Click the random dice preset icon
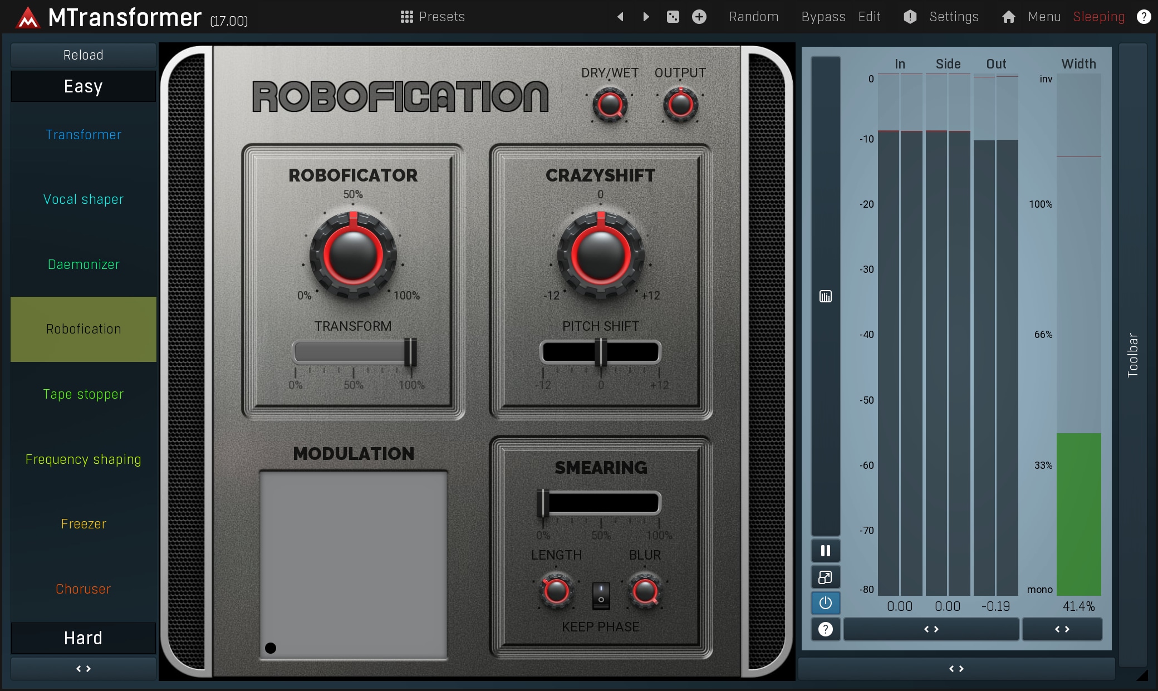Image resolution: width=1158 pixels, height=691 pixels. [673, 17]
